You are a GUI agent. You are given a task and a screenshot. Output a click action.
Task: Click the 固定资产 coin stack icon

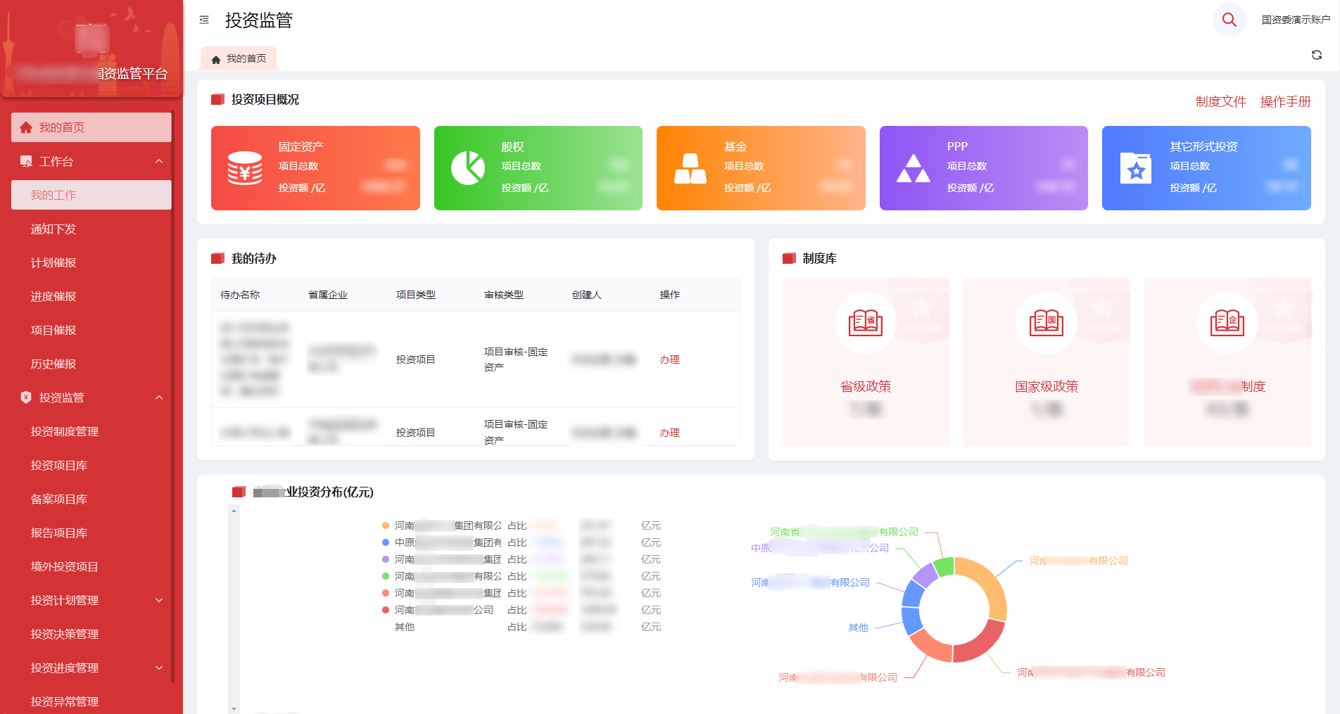(244, 168)
